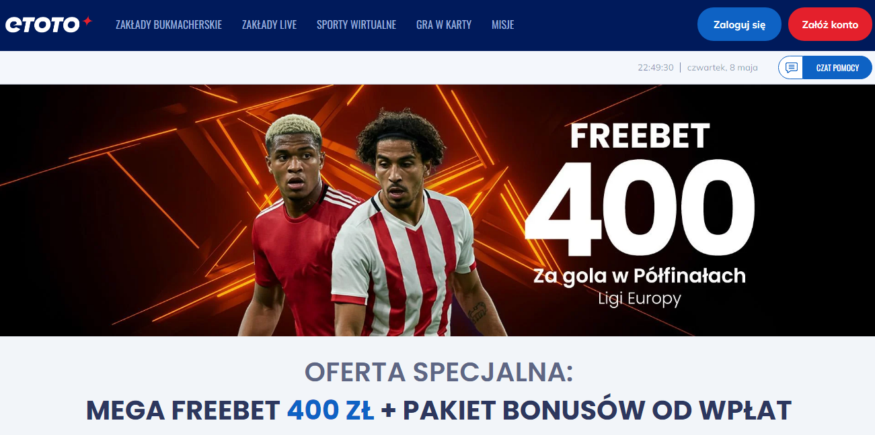The height and width of the screenshot is (435, 875).
Task: Click the clock showing 22:49:30
Action: (656, 68)
